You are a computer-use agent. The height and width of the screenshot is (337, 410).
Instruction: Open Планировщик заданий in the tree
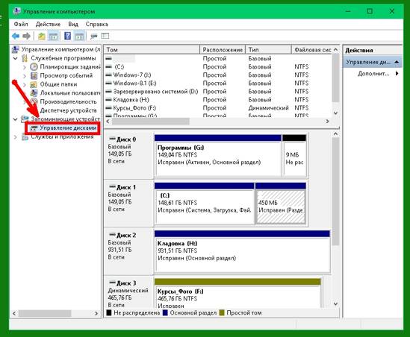[69, 67]
